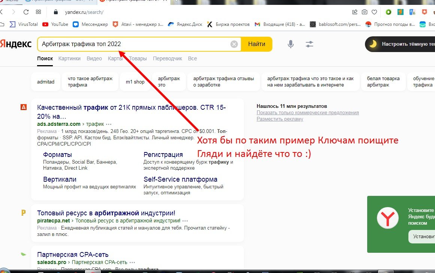Expand the Все services menu

click(x=192, y=58)
